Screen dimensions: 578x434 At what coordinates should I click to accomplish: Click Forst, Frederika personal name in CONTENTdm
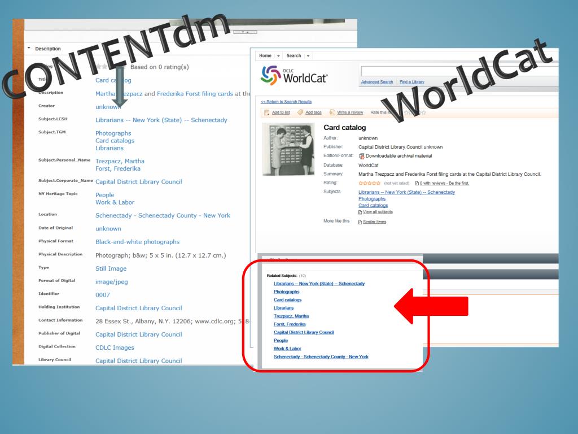117,168
